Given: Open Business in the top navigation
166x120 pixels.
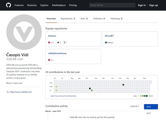Looking at the screenshot, I should pos(32,5).
